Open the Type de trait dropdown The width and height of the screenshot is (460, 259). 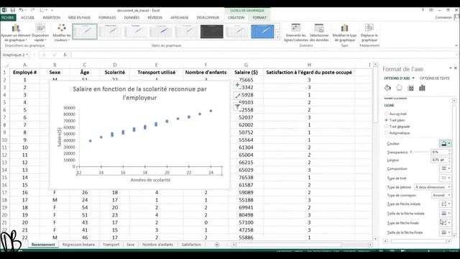446,178
